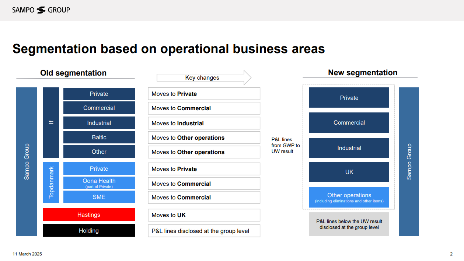Click 'Moves to Commercial' beside Oona Health
This screenshot has height=261, width=464.
point(204,184)
